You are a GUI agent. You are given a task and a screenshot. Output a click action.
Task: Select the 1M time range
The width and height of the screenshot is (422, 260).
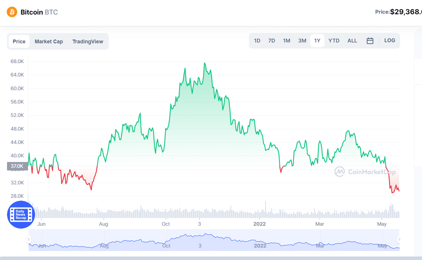click(287, 41)
